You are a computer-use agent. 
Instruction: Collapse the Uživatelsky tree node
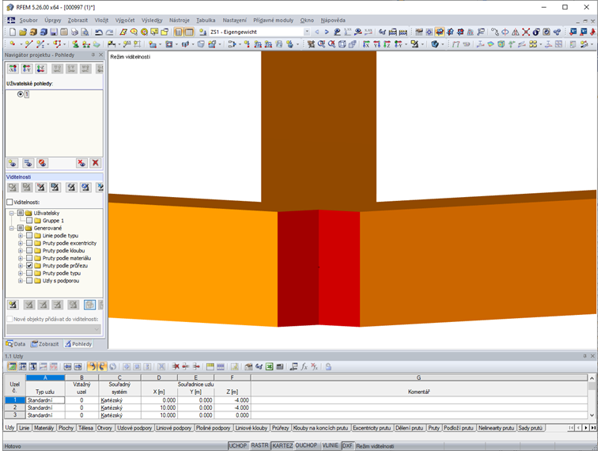[x=12, y=213]
